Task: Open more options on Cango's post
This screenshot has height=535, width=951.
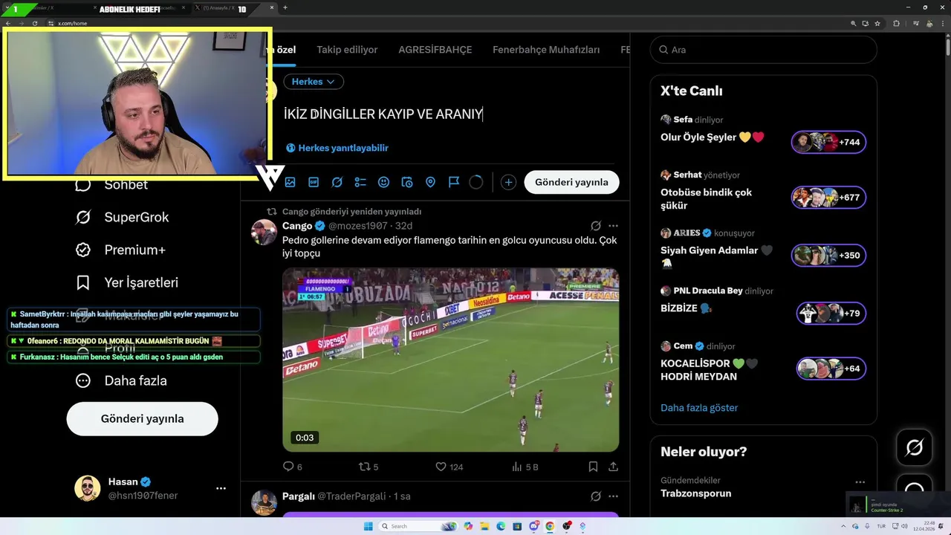Action: pos(613,226)
